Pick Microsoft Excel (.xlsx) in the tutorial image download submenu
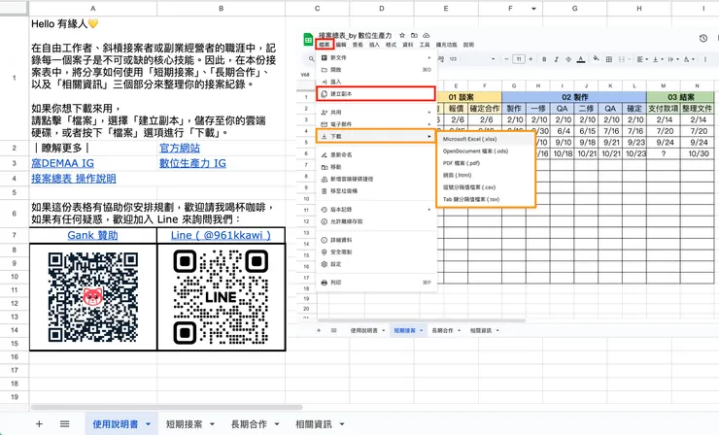 486,139
